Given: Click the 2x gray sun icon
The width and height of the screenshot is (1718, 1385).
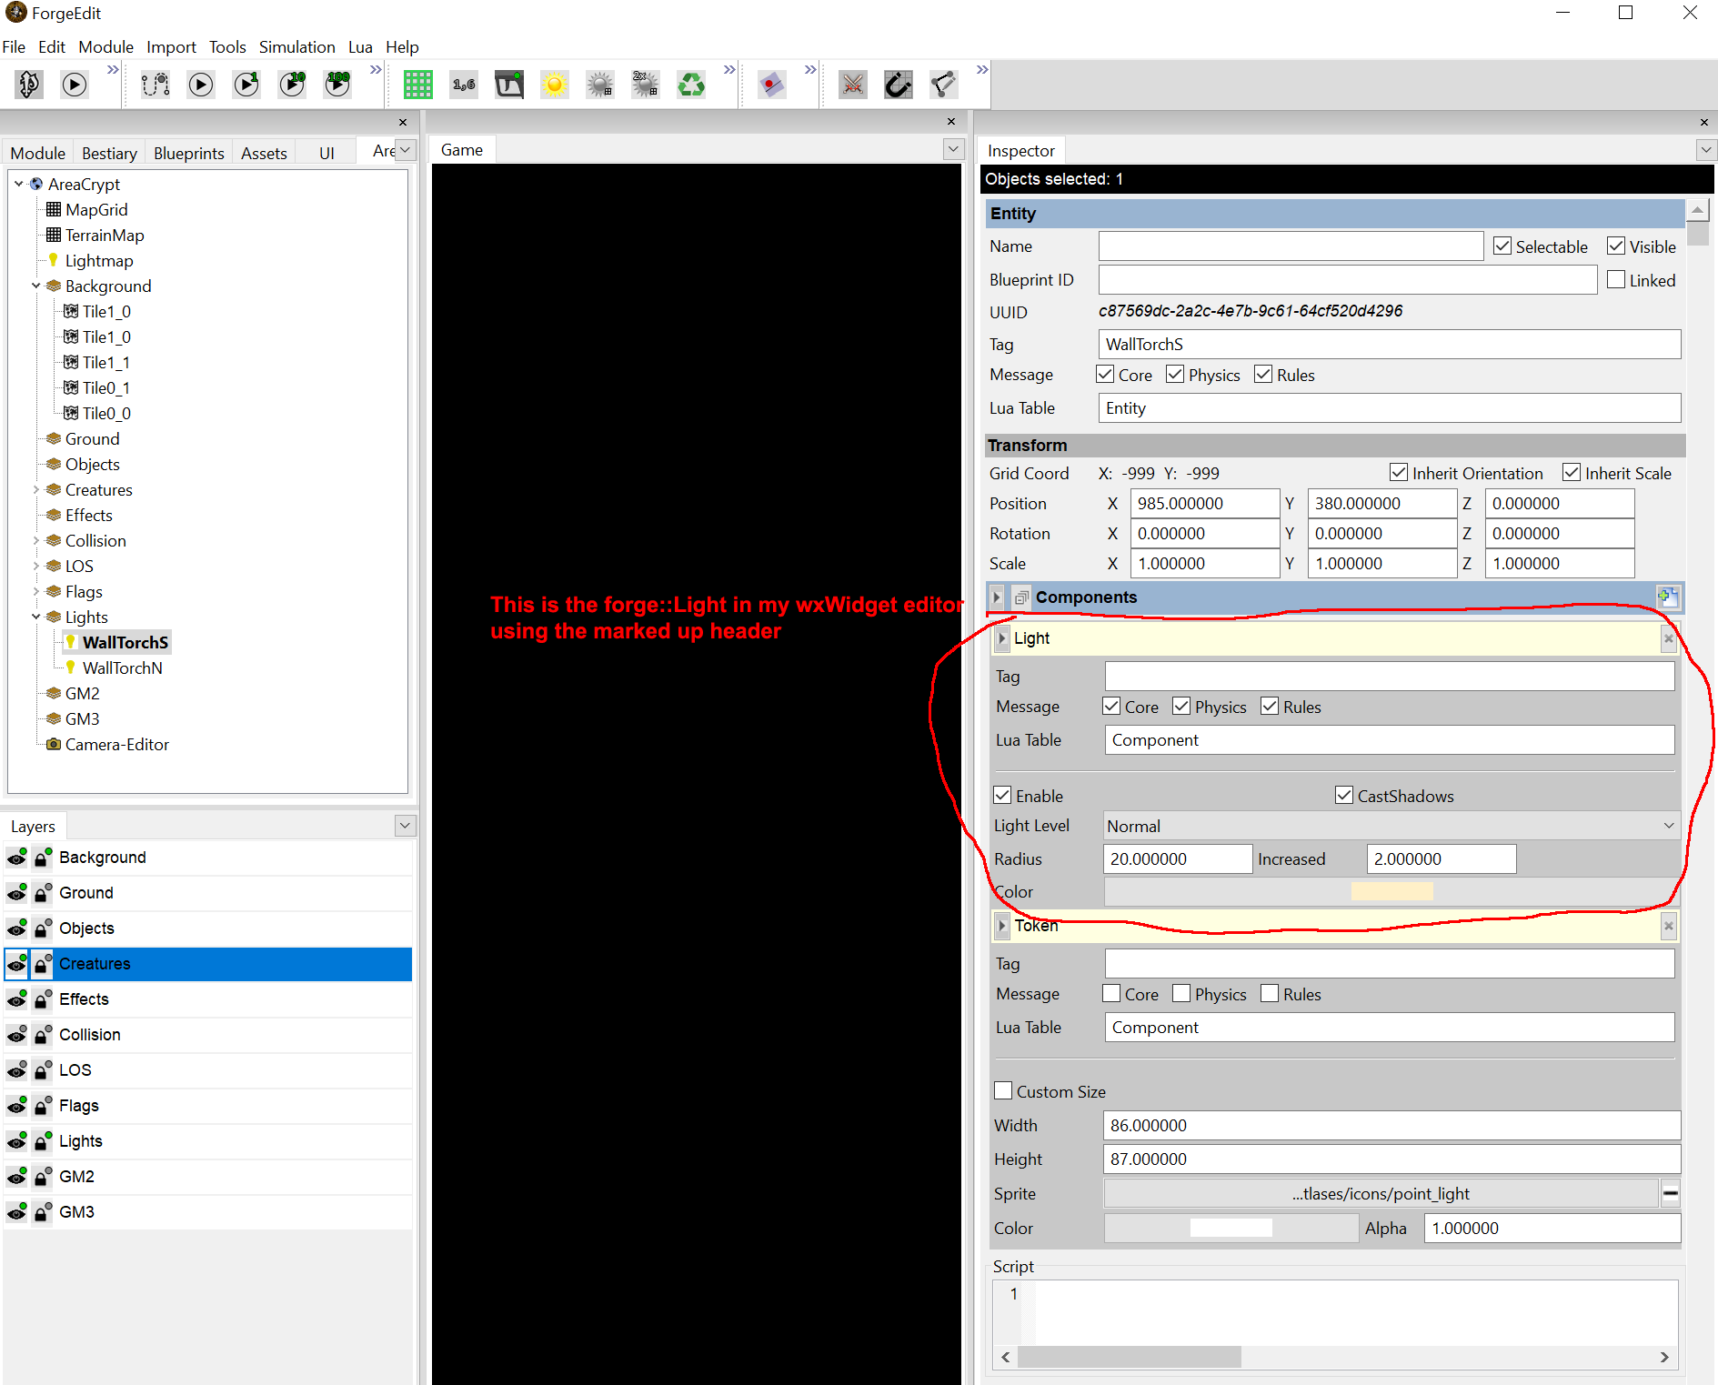Looking at the screenshot, I should (x=646, y=85).
